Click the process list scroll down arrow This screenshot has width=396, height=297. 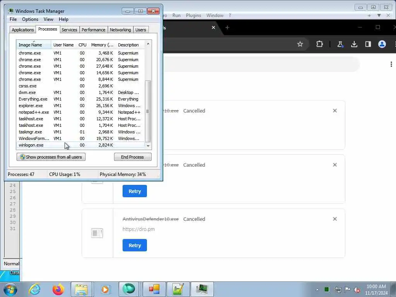coord(148,146)
